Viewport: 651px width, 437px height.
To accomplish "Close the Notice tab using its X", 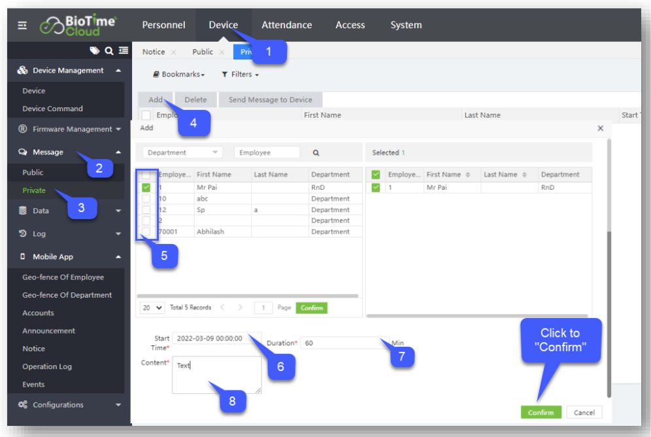I will (173, 52).
